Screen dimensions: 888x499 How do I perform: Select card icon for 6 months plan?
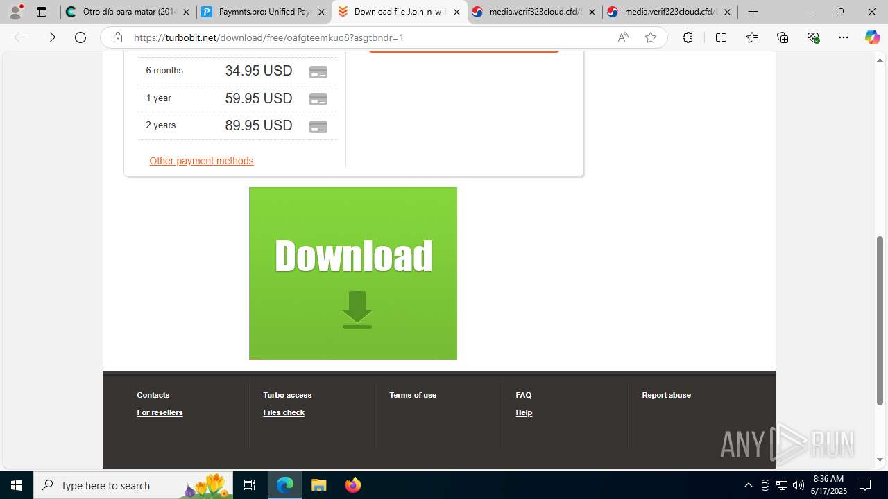coord(318,71)
